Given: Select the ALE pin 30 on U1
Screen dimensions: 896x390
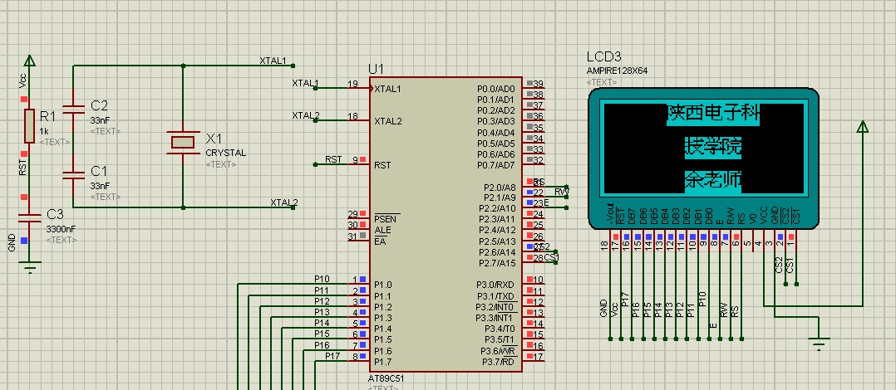Looking at the screenshot, I should pyautogui.click(x=356, y=225).
